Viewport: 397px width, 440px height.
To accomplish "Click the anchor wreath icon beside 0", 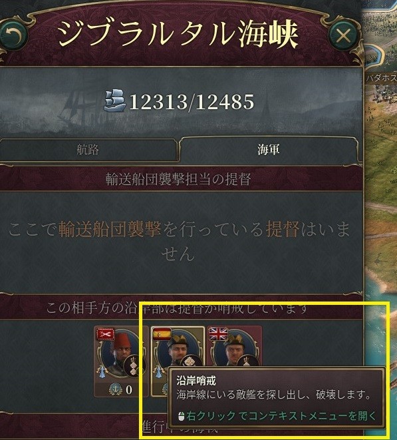I will pyautogui.click(x=115, y=389).
